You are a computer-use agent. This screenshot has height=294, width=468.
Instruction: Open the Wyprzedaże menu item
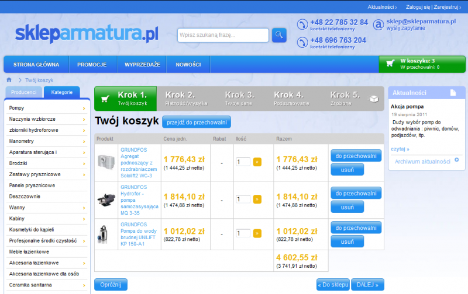(142, 64)
